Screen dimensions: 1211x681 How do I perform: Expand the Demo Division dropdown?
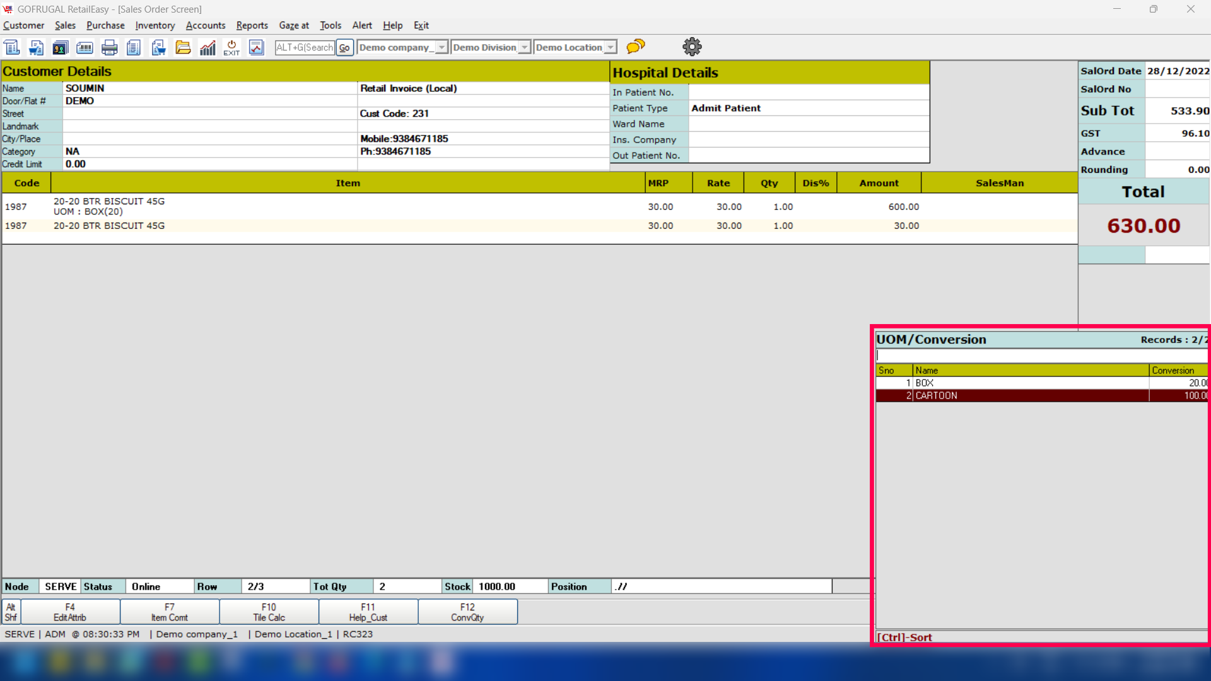point(524,47)
